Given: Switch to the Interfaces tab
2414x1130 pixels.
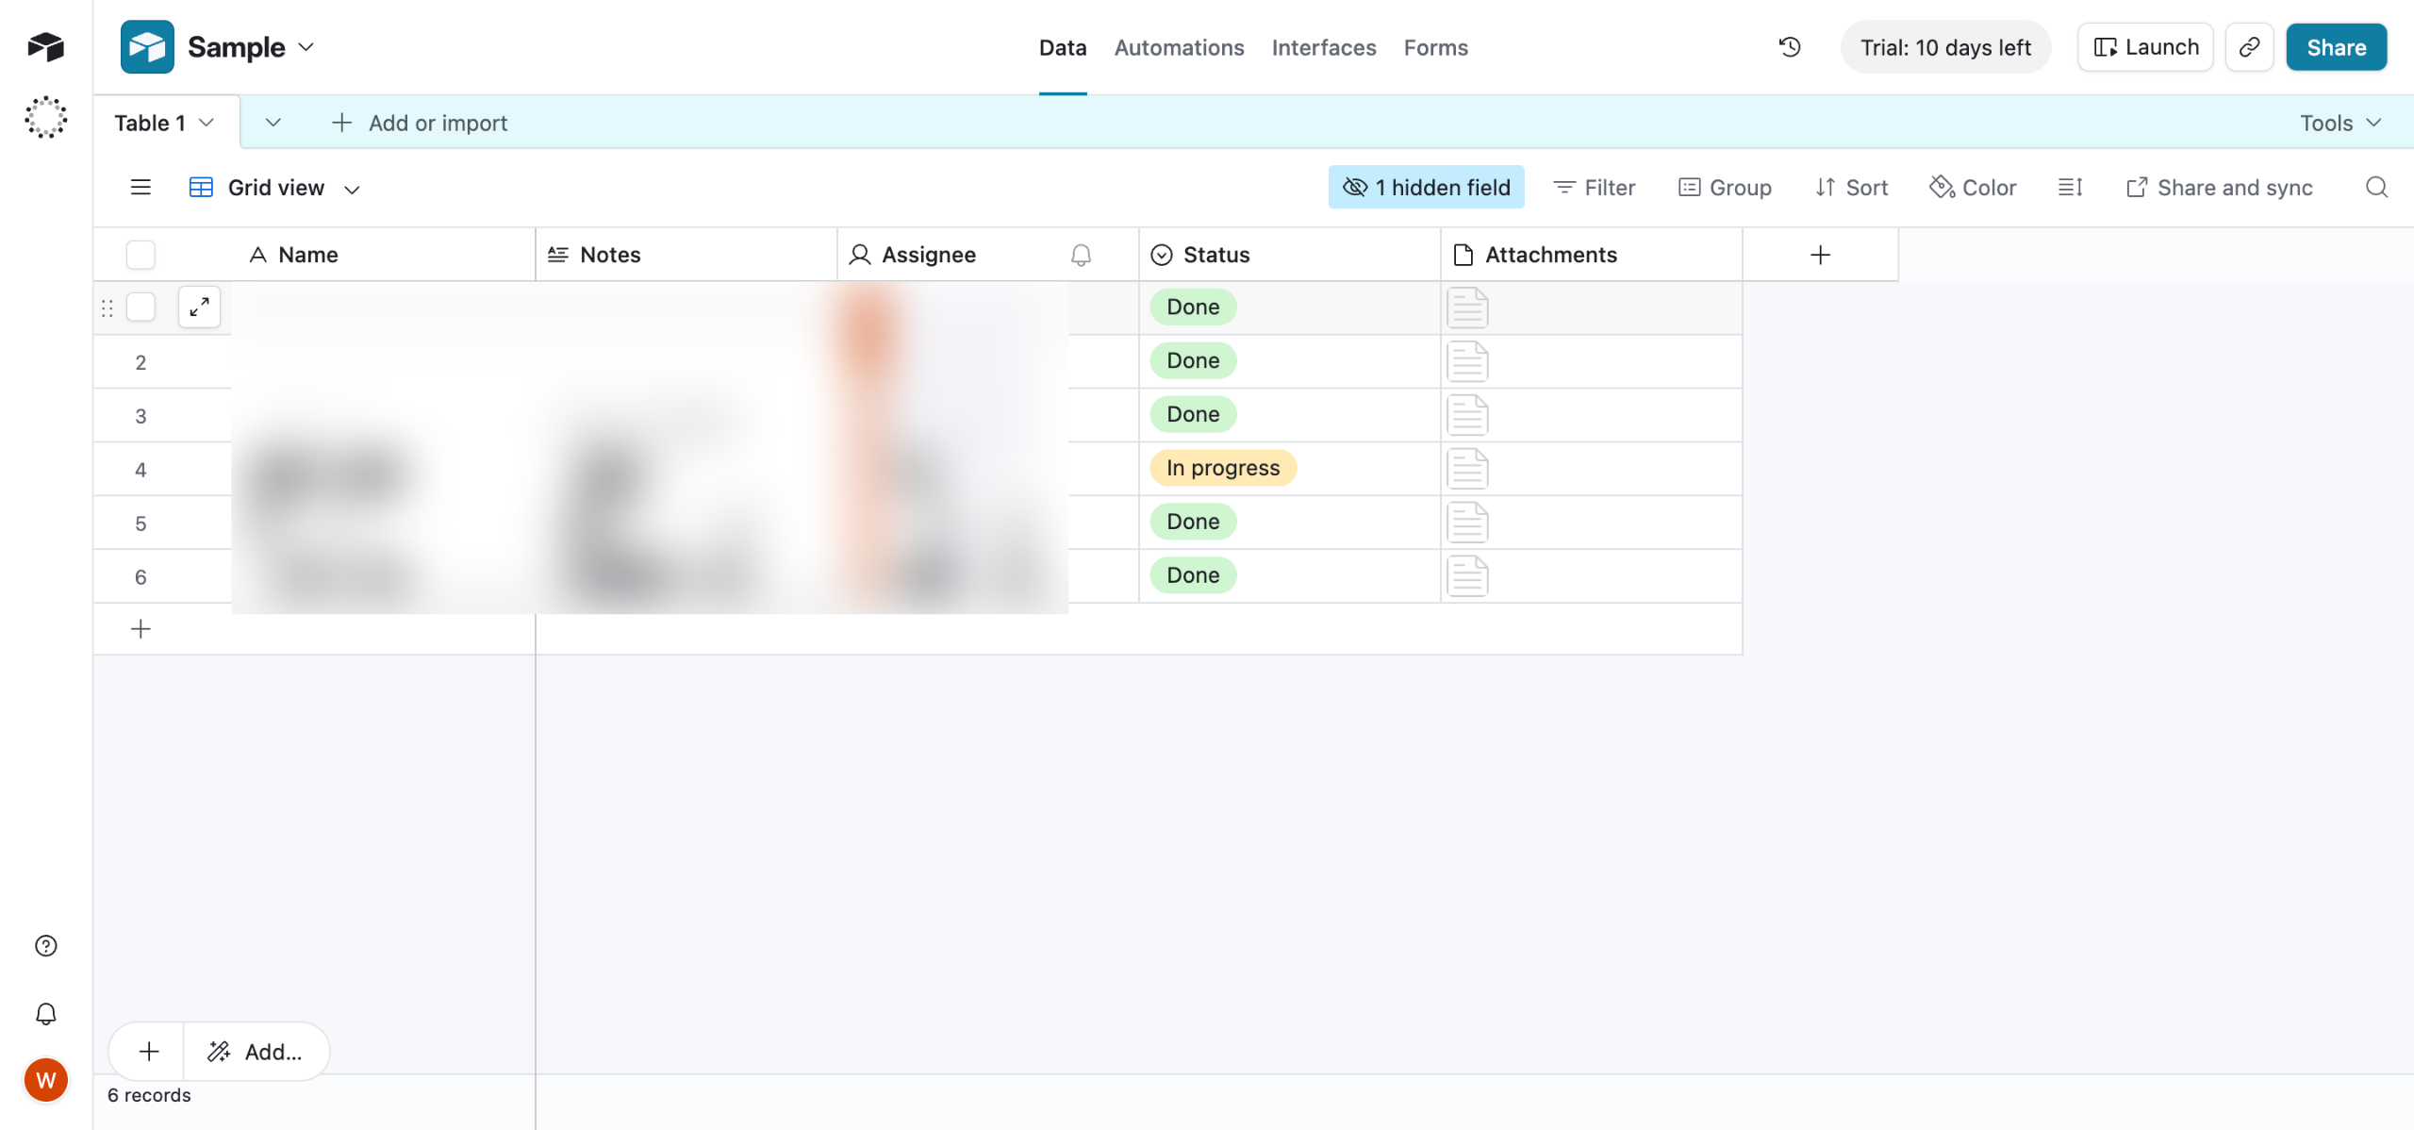Looking at the screenshot, I should tap(1323, 47).
